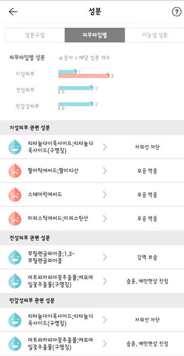The height and width of the screenshot is (356, 184).
Task: Open the 강력 보습 effect label
Action: tap(147, 258)
